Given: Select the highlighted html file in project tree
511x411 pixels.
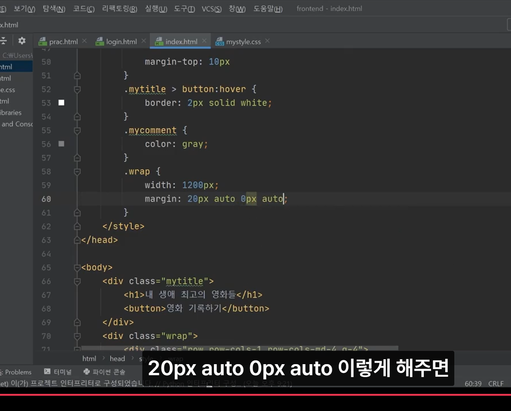Looking at the screenshot, I should pos(16,67).
